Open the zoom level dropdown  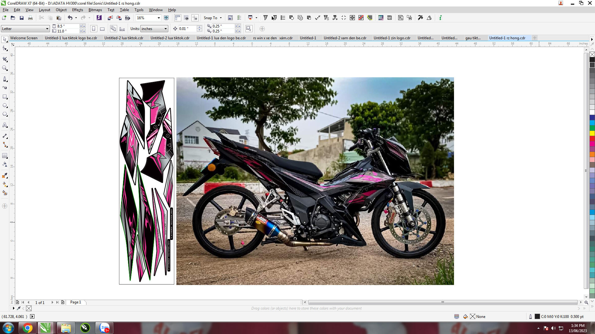(x=159, y=18)
